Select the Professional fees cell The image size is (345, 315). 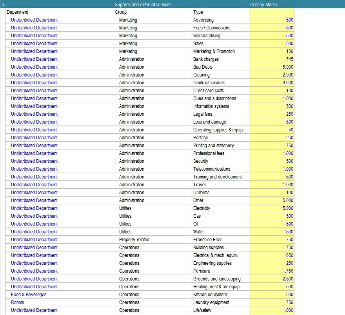pyautogui.click(x=218, y=153)
